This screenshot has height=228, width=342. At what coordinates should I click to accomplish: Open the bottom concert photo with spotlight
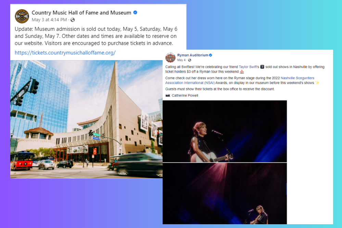pos(225,193)
